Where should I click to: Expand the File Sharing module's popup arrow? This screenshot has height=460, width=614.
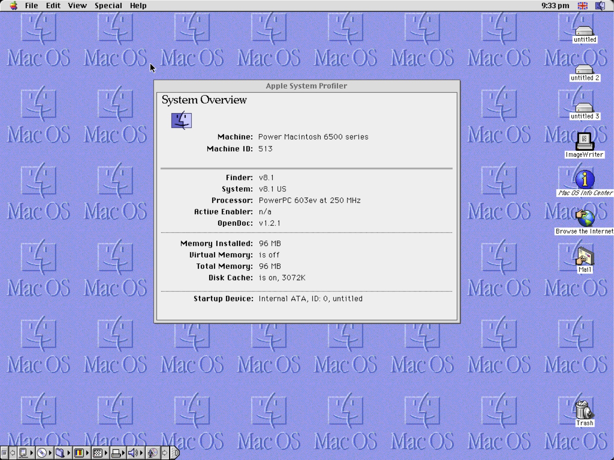click(x=69, y=453)
